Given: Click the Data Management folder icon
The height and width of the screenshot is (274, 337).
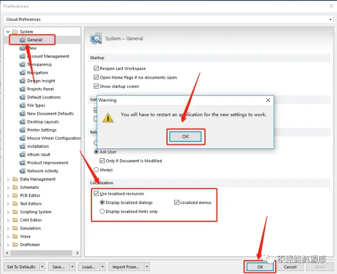Looking at the screenshot, I should tap(15, 179).
